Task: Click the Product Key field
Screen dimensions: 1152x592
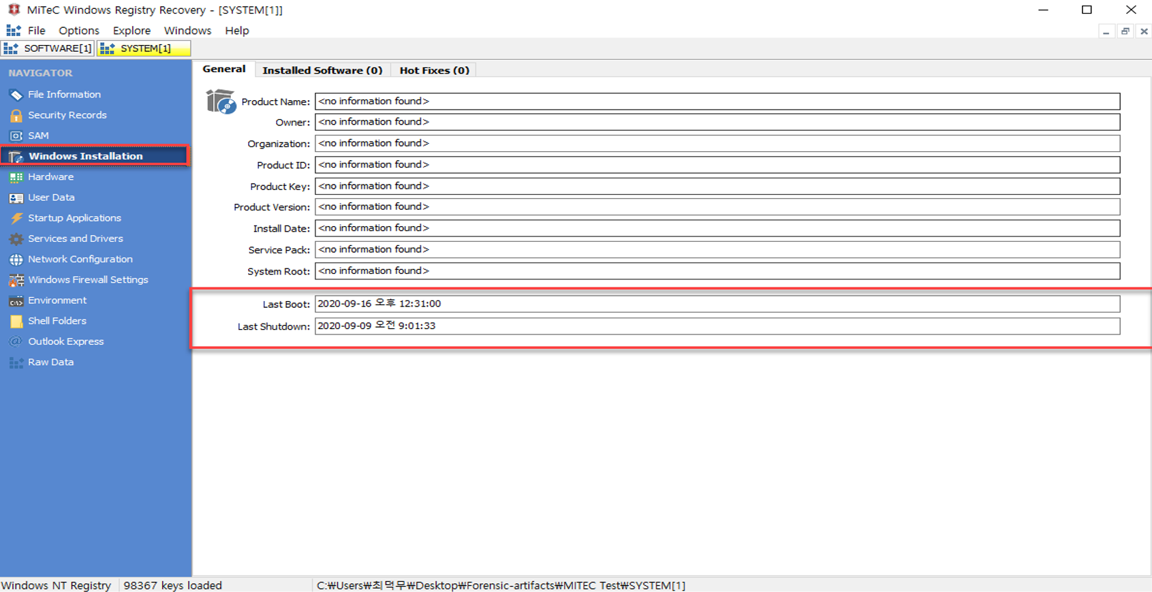Action: 717,186
